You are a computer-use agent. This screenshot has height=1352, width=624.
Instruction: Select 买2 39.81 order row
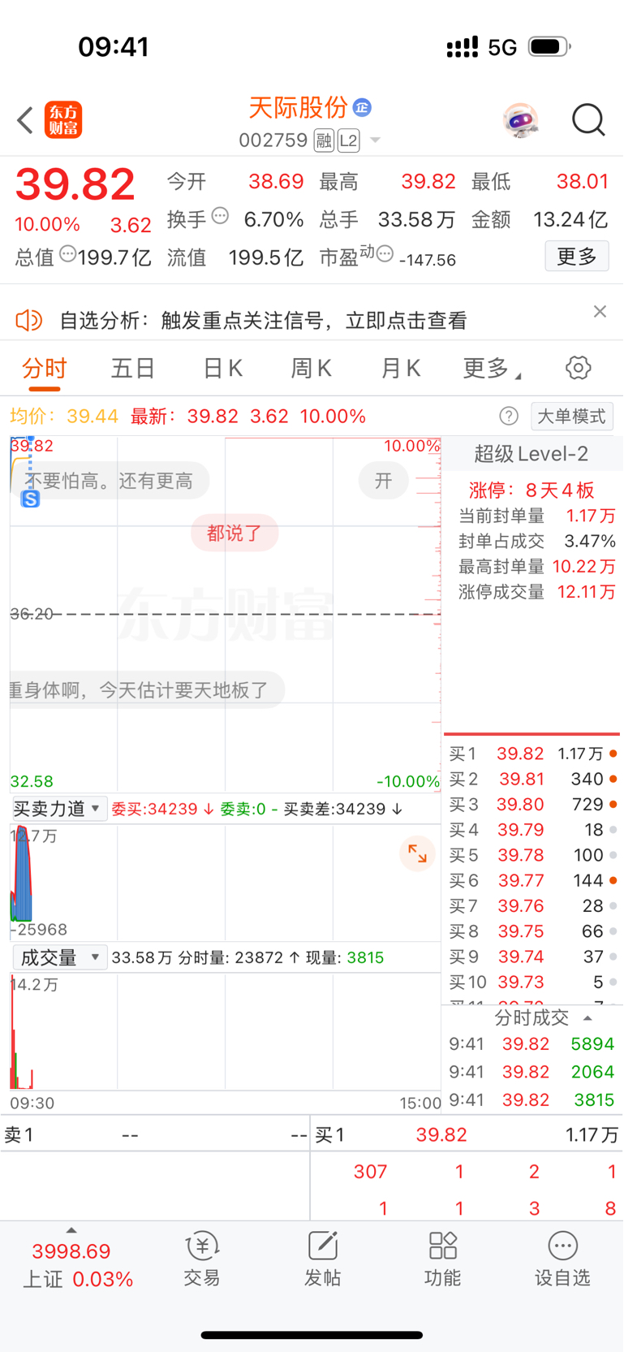pos(532,779)
